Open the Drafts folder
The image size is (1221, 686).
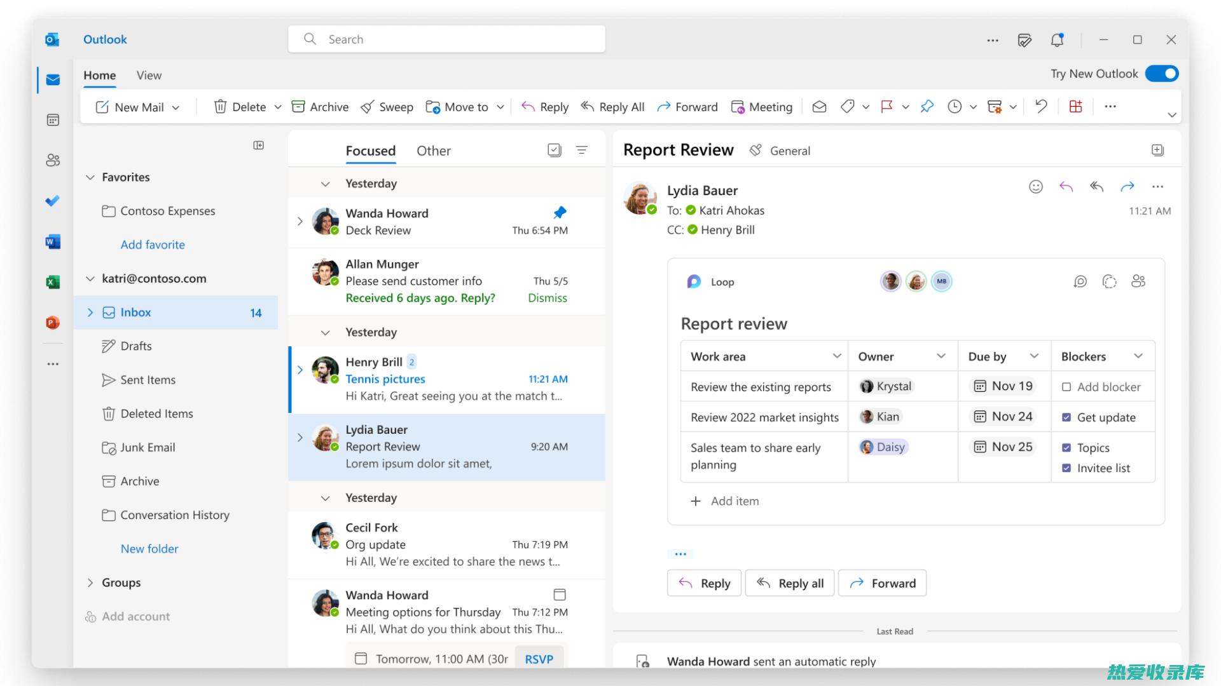[136, 346]
